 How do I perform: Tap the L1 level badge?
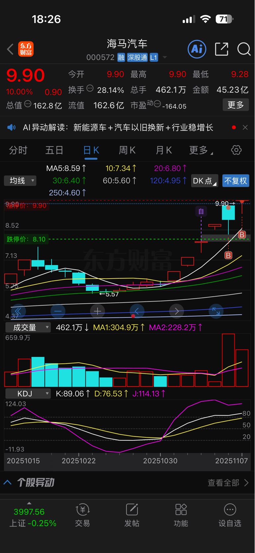click(154, 57)
